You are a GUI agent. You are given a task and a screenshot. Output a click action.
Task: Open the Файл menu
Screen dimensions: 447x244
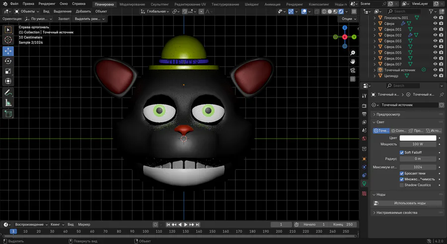14,3
